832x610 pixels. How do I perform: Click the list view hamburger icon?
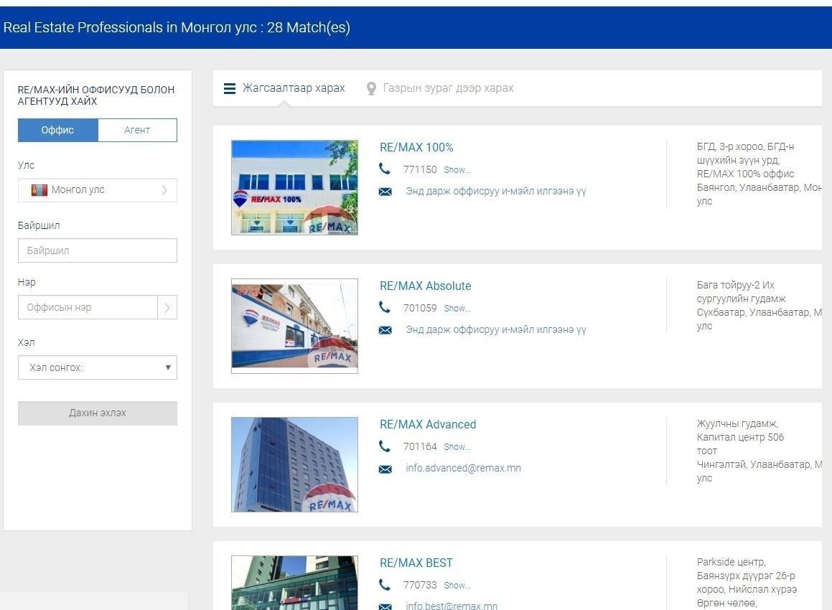[x=230, y=89]
